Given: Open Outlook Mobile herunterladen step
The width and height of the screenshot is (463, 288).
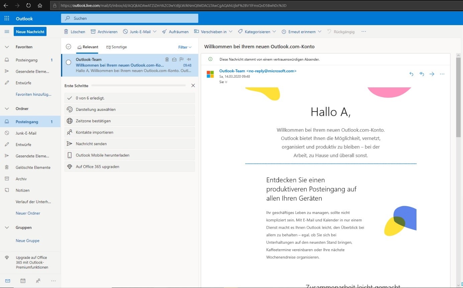Looking at the screenshot, I should [x=130, y=155].
